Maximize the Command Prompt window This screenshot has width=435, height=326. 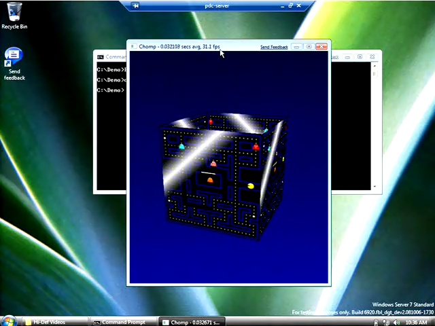click(x=360, y=57)
